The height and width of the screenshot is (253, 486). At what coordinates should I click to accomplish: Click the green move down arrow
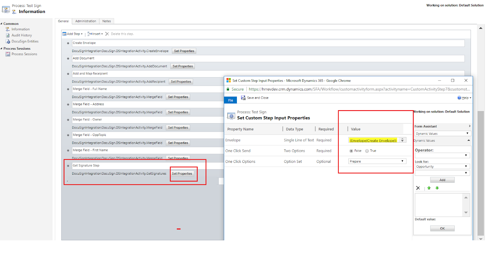click(x=437, y=188)
